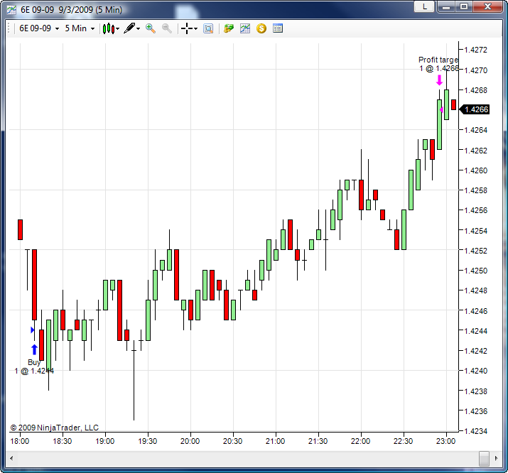The height and width of the screenshot is (473, 508).
Task: Select the candlestick chart style icon
Action: pos(108,28)
